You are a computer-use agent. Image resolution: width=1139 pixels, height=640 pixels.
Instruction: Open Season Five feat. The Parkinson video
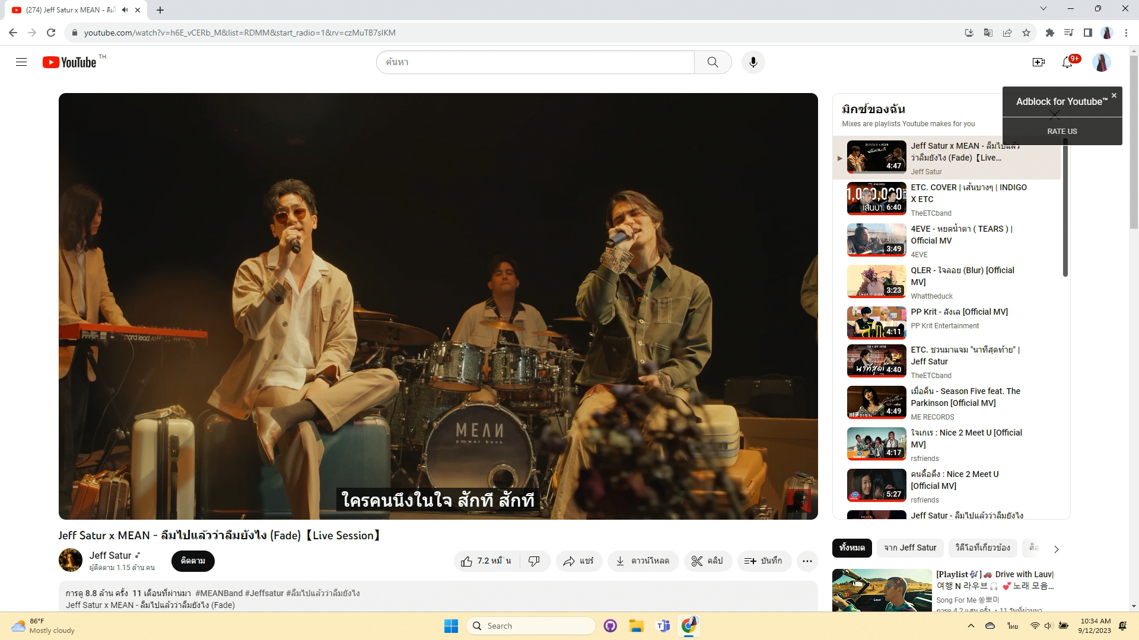946,404
